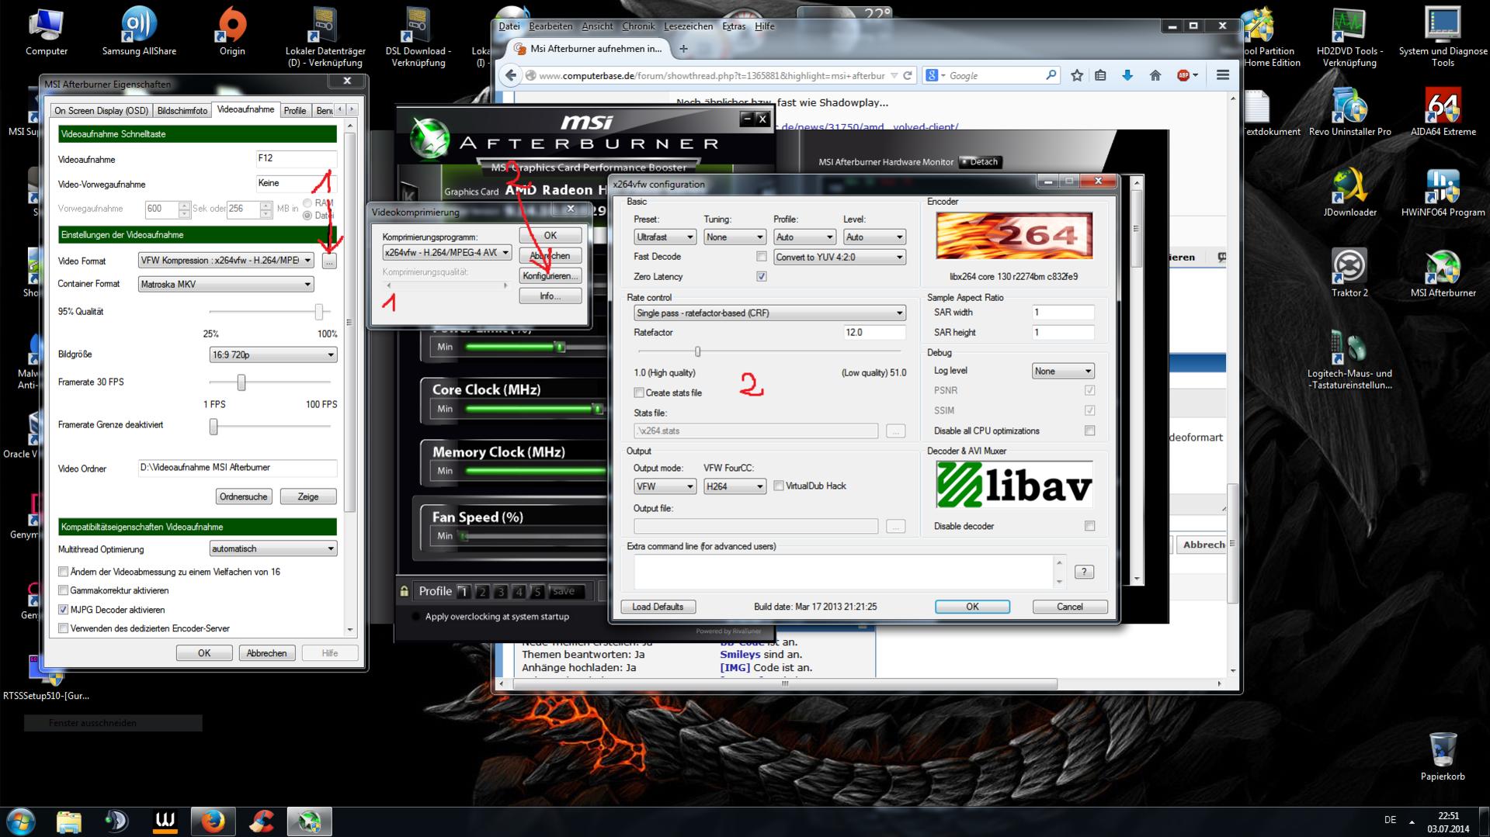The height and width of the screenshot is (837, 1490).
Task: Toggle Fast Decode checkbox
Action: [761, 256]
